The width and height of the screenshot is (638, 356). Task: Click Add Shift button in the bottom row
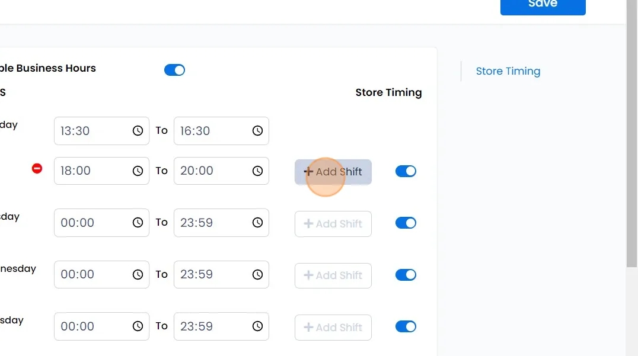pos(333,328)
